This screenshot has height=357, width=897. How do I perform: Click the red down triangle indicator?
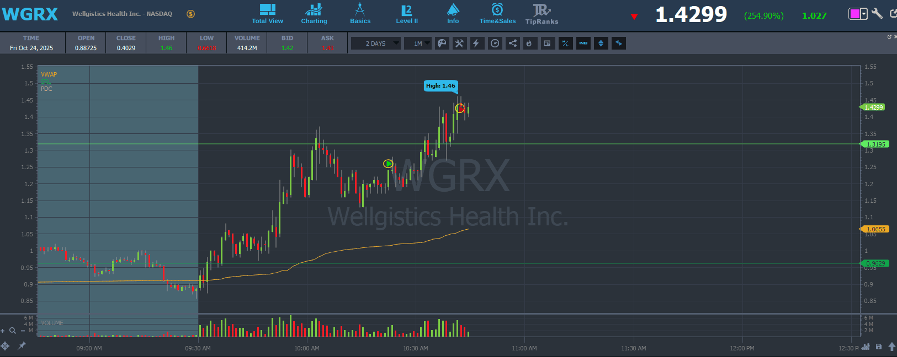[634, 17]
